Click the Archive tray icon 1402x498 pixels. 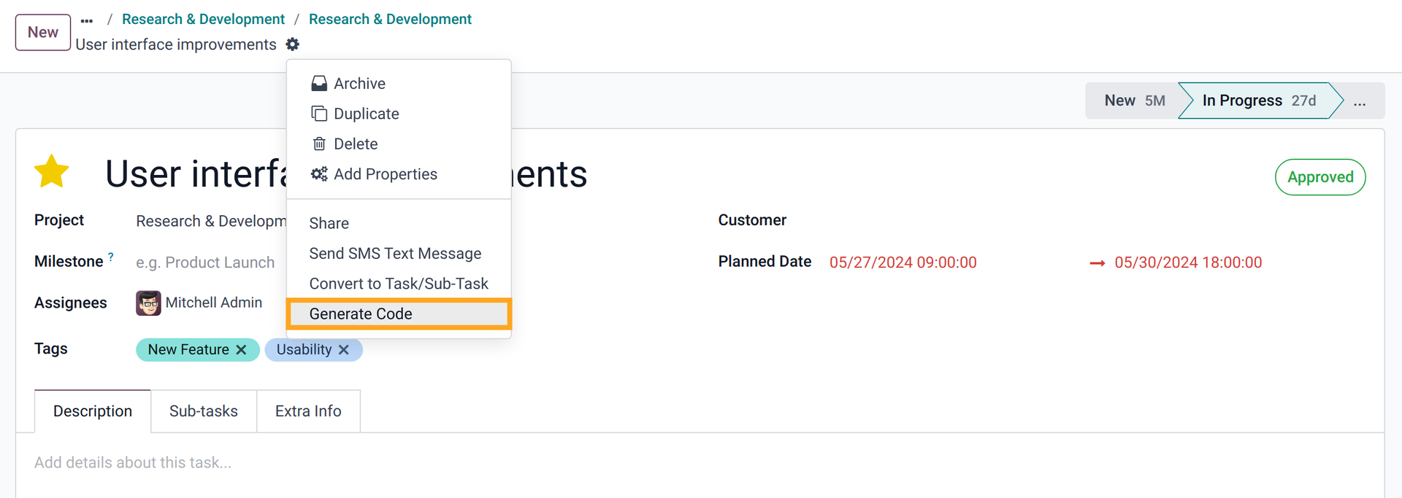tap(319, 84)
